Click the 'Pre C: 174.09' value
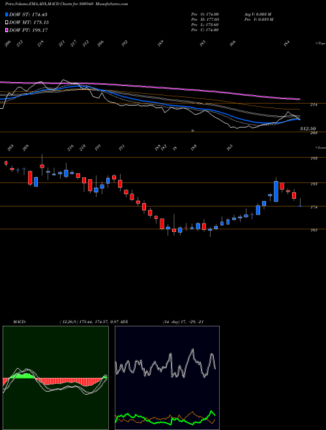The height and width of the screenshot is (430, 326). click(205, 30)
